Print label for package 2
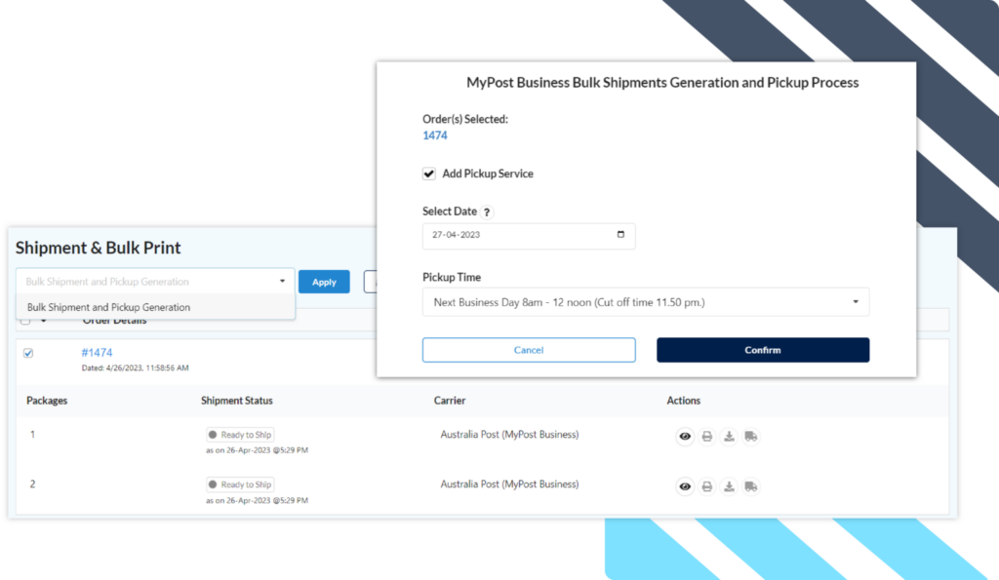This screenshot has height=580, width=999. 706,486
